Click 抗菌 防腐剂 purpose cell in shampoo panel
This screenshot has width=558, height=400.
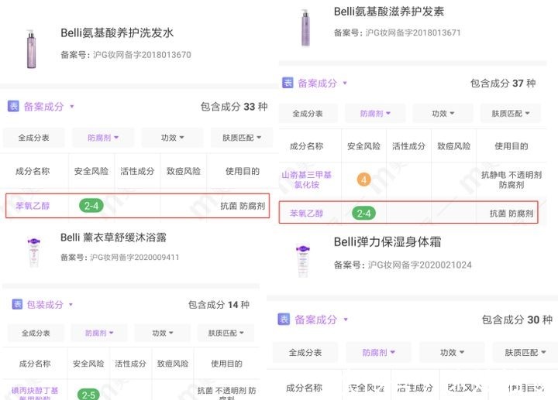coord(243,206)
